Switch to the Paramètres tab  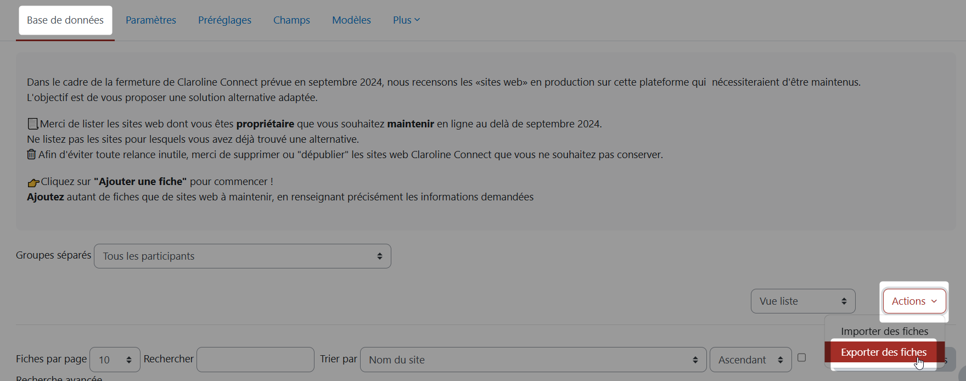151,20
